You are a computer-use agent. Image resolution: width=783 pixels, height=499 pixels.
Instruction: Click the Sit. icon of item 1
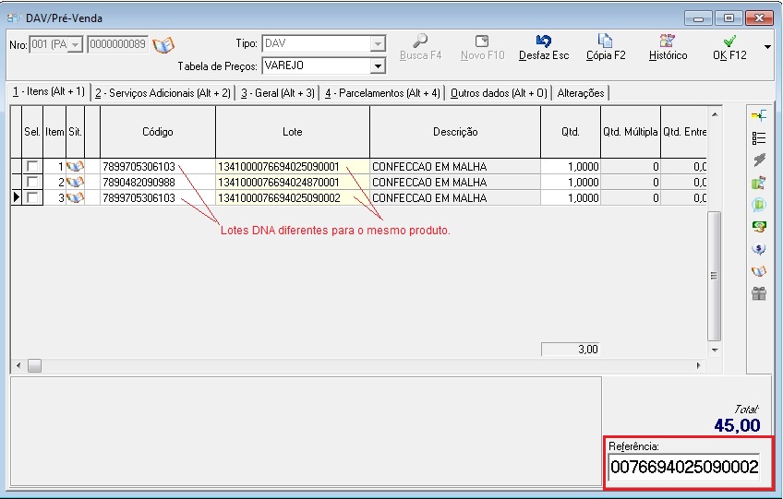click(76, 167)
